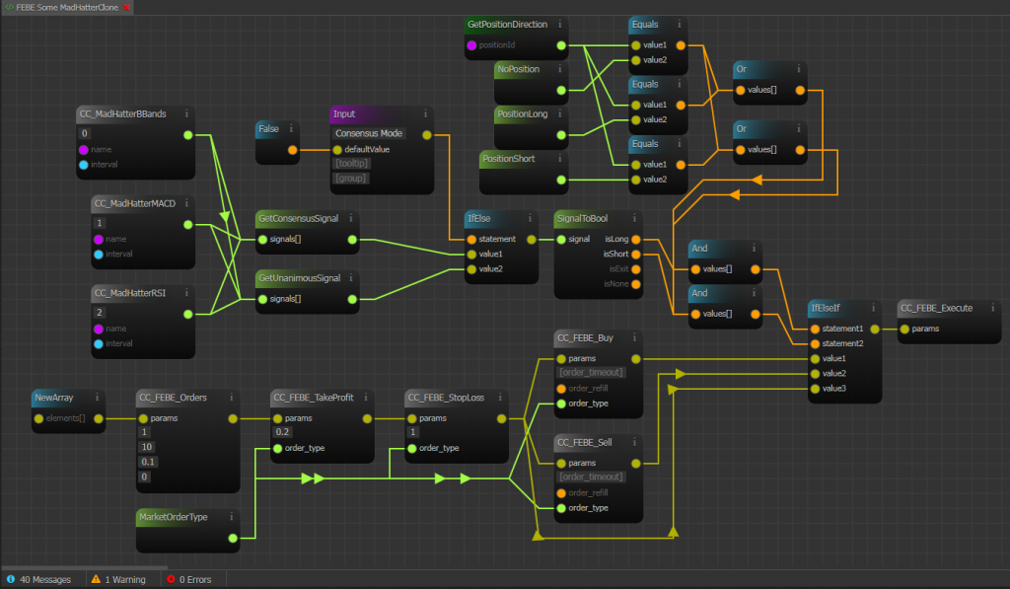
Task: Open the info icon on PositionLong node
Action: point(560,113)
